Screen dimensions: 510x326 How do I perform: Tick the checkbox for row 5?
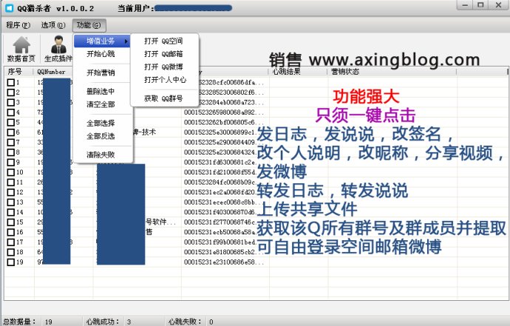click(x=11, y=122)
